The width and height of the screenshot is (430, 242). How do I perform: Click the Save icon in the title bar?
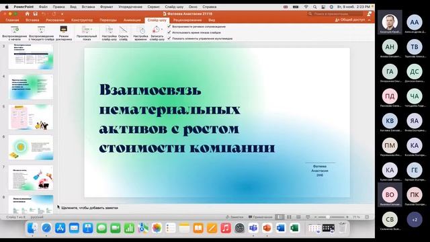[x=36, y=13]
